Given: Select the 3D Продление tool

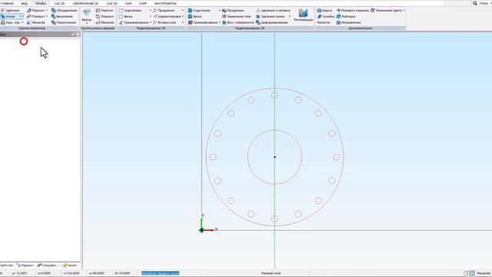Looking at the screenshot, I should [232, 10].
